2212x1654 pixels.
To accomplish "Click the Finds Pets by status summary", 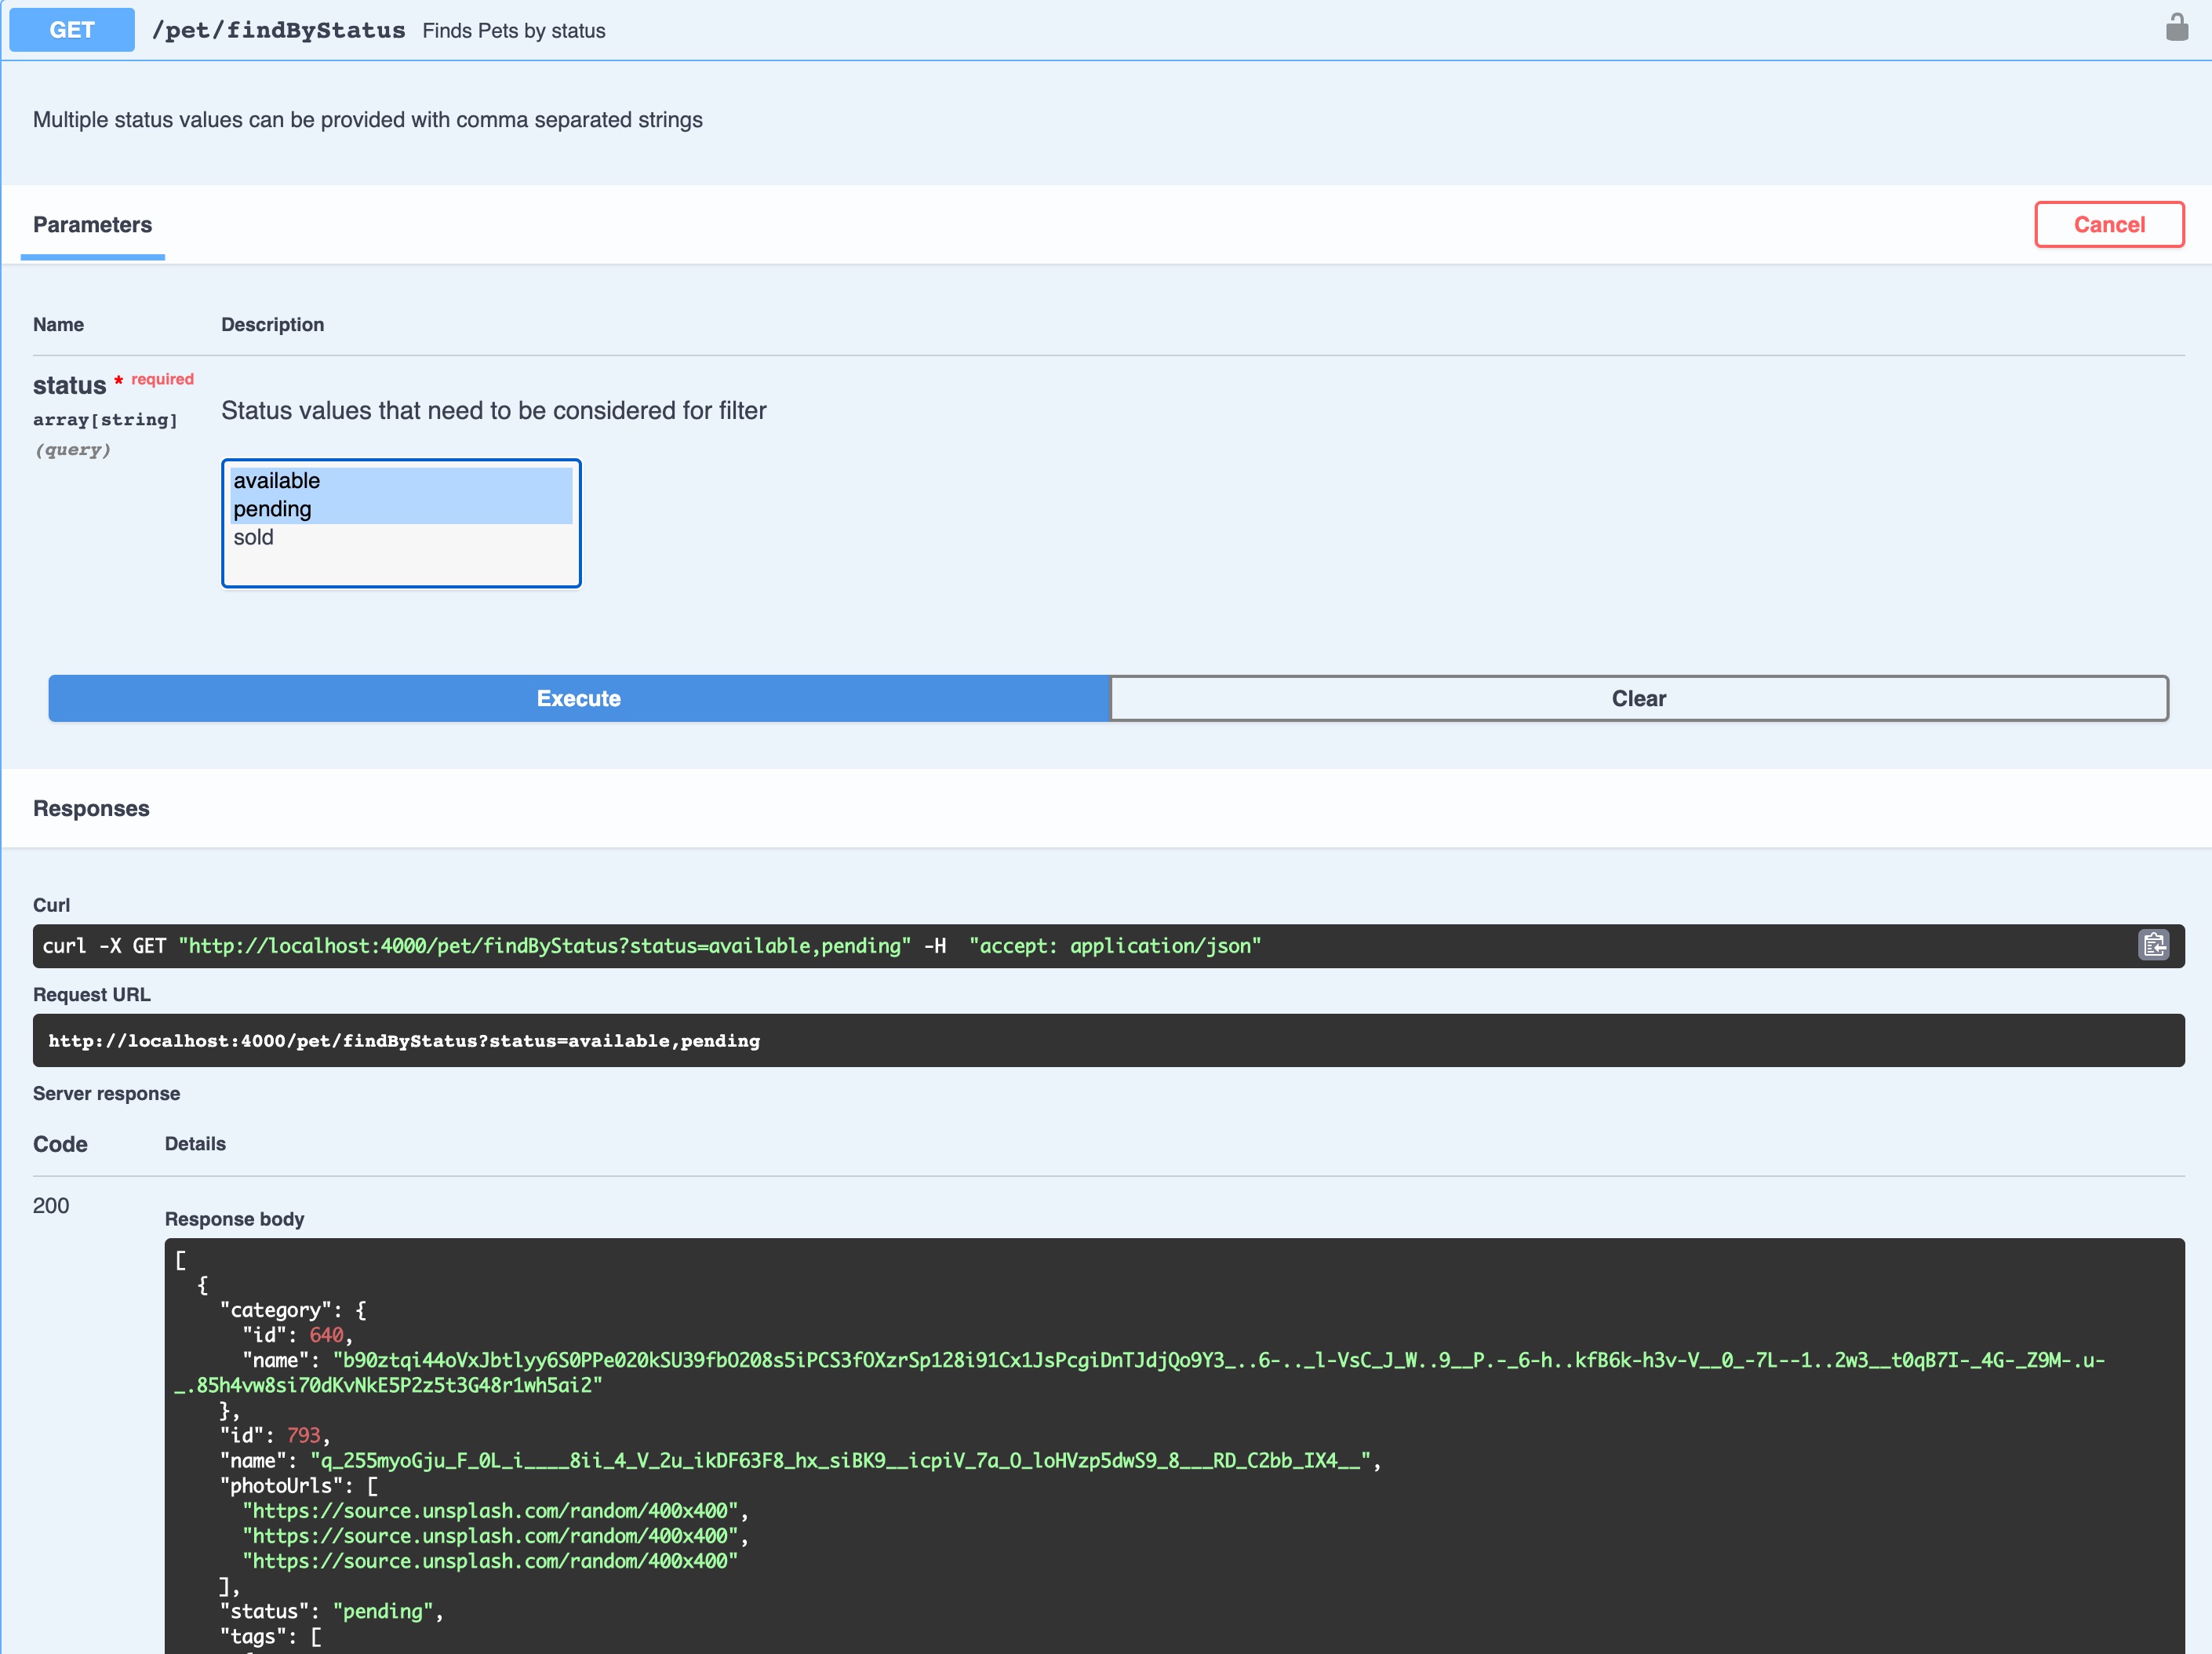I will click(x=513, y=31).
